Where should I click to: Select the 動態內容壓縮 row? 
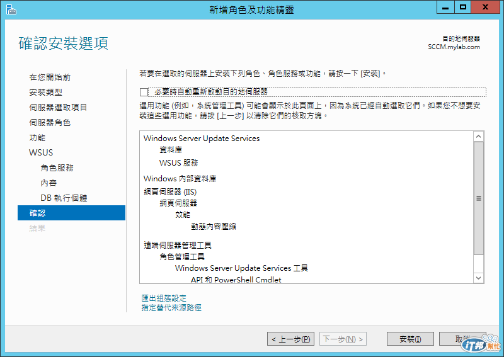214,227
